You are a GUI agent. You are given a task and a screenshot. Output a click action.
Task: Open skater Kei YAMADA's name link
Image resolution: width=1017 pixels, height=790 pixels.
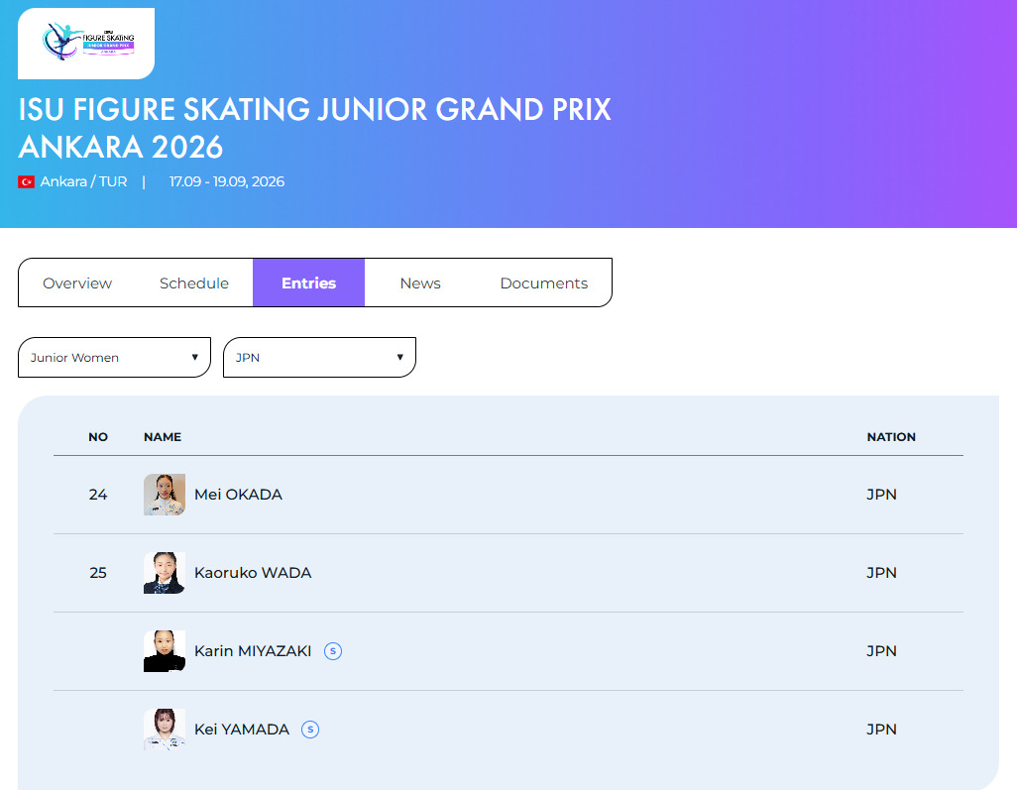coord(241,729)
